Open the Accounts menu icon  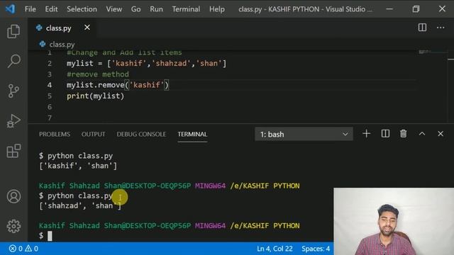pos(13,197)
